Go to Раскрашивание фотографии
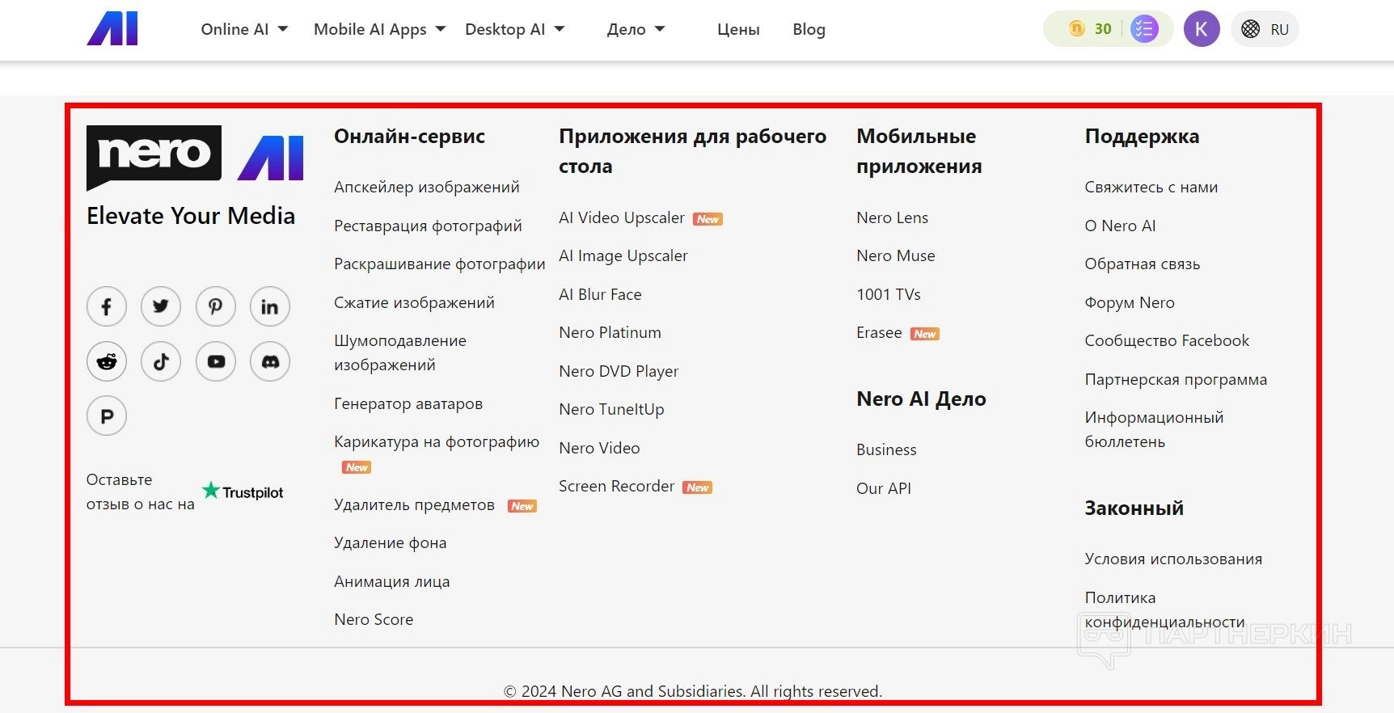This screenshot has height=713, width=1394. (440, 264)
